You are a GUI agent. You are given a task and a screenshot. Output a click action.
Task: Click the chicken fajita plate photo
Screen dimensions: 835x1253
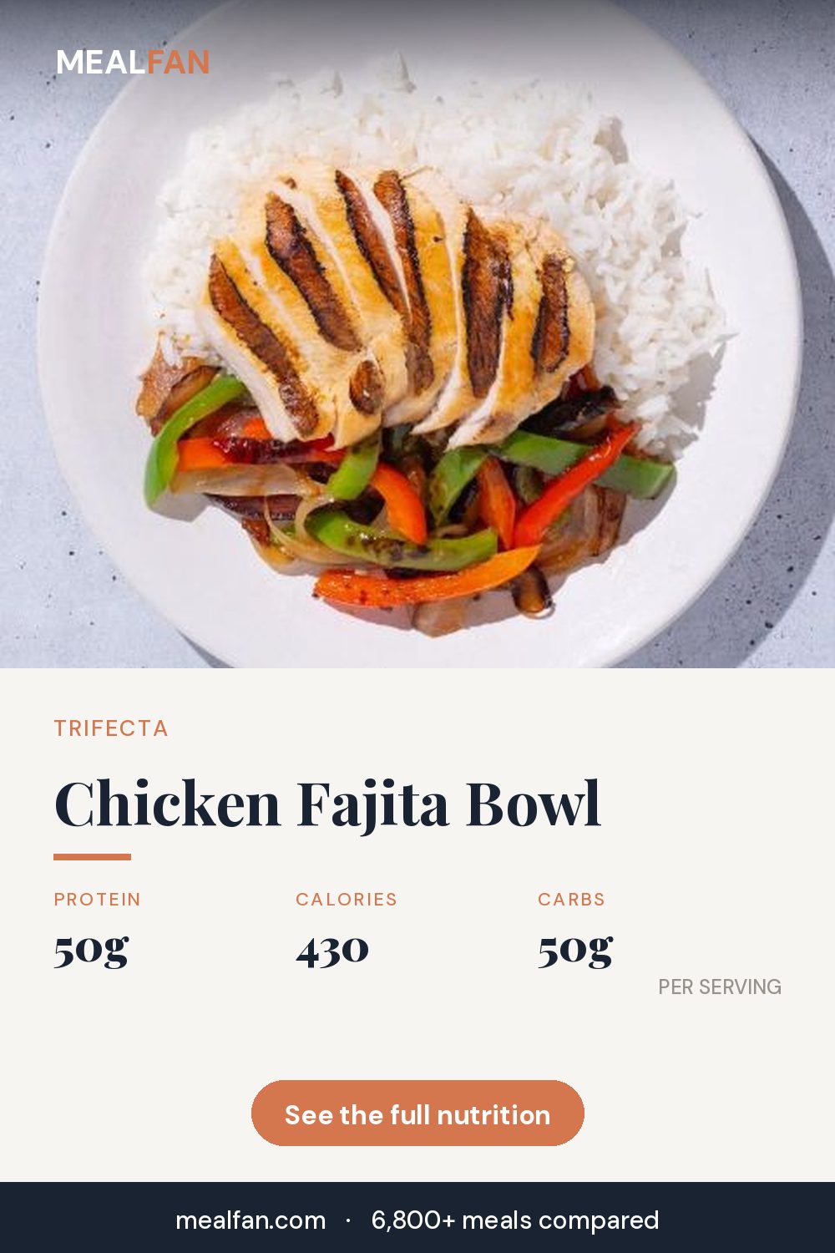[417, 334]
